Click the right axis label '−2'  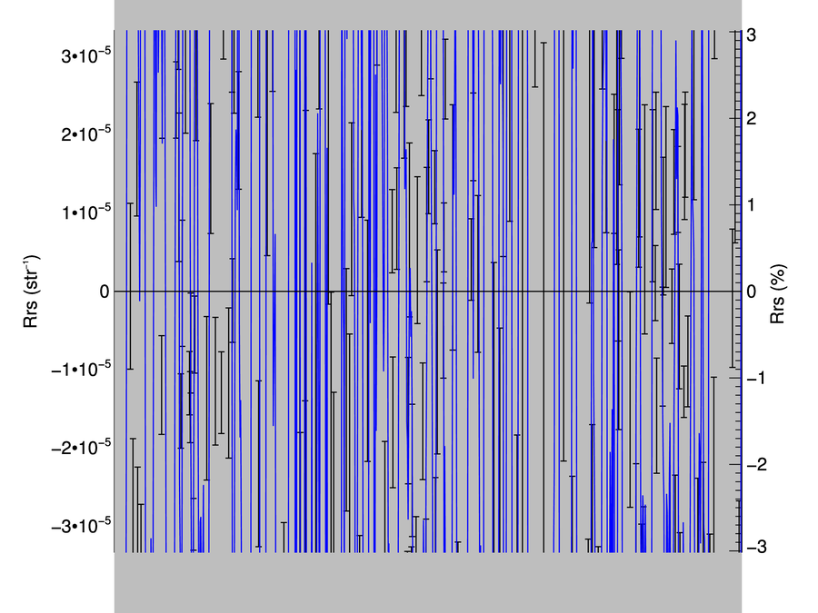pyautogui.click(x=756, y=464)
